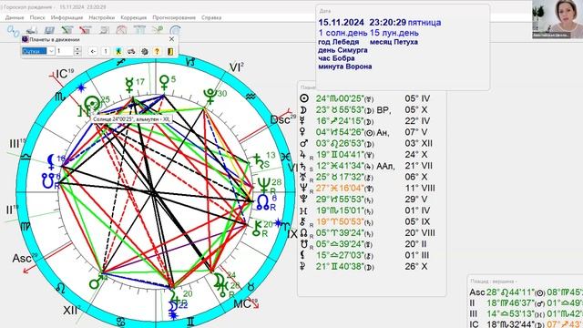The height and width of the screenshot is (328, 583).
Task: Click the step value field showing 1
Action: (65, 51)
